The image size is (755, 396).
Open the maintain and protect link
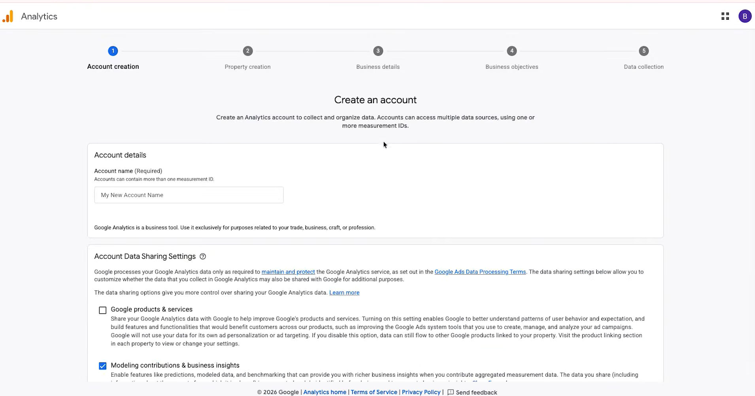(288, 272)
